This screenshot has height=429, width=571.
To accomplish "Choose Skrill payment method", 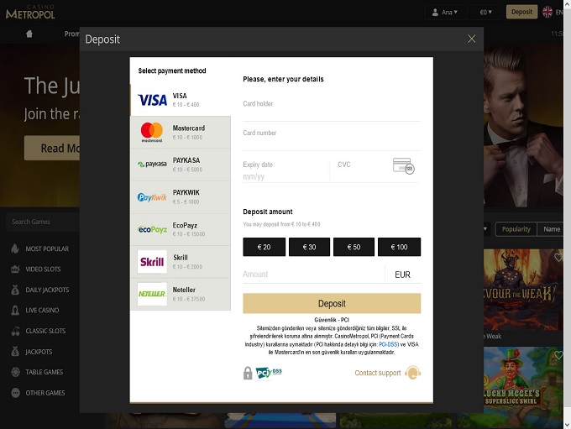I will (181, 262).
